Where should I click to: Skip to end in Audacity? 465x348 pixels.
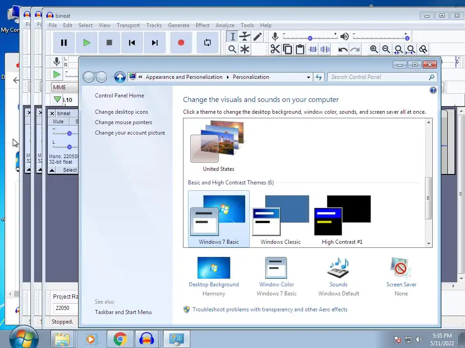pos(155,43)
